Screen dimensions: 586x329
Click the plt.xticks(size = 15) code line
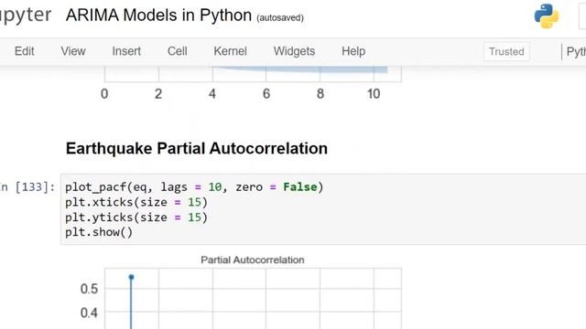pos(136,202)
